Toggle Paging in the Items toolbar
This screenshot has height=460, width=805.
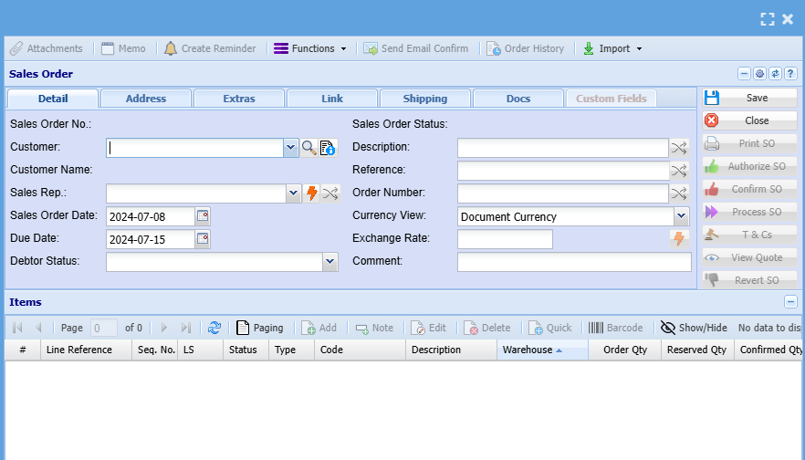point(259,328)
